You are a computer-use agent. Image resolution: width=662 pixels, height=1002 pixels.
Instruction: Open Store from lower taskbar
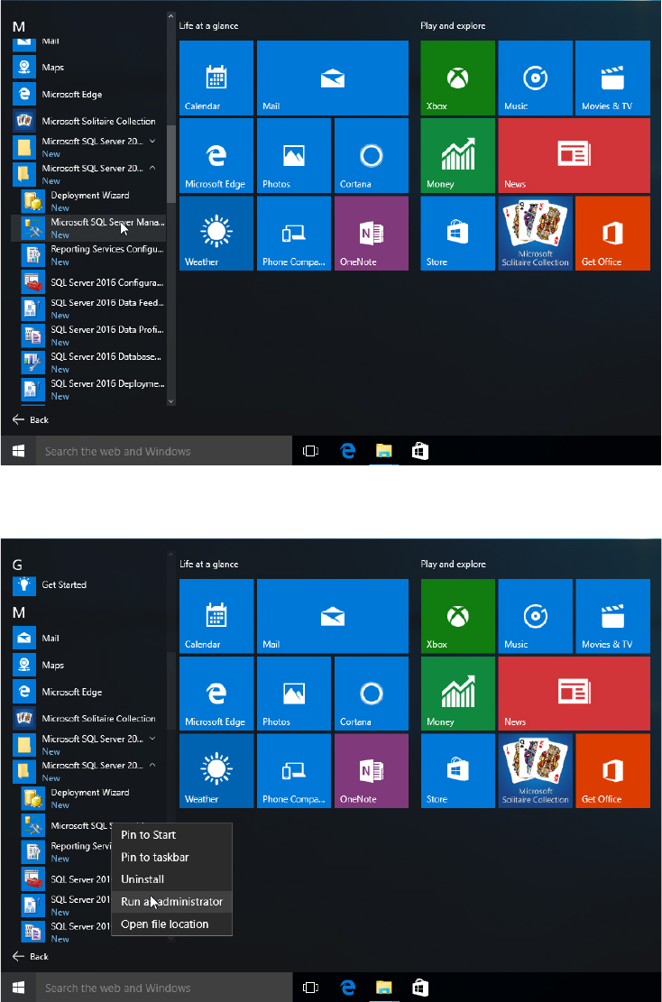pos(419,988)
